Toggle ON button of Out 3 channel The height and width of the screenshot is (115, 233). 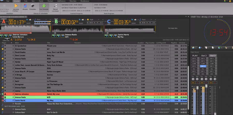point(211,83)
